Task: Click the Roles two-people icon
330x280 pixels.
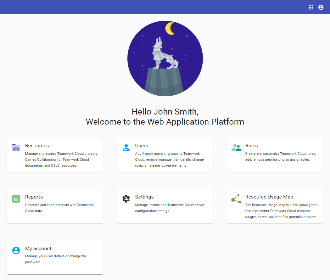Action: (x=236, y=148)
